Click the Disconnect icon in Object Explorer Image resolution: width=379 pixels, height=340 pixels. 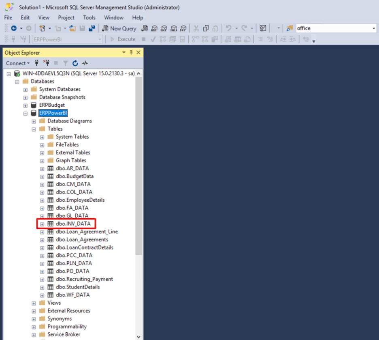46,63
